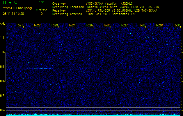Viewport: 183px width, 116px height.
Task: Click the 1621 time marker
Action: click(x=20, y=26)
